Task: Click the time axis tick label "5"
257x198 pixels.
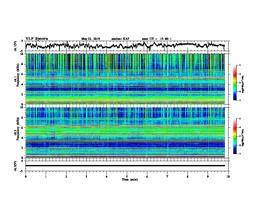Action: [x=127, y=177]
